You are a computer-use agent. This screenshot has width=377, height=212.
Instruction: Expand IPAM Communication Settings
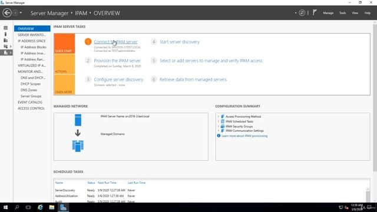coord(219,131)
